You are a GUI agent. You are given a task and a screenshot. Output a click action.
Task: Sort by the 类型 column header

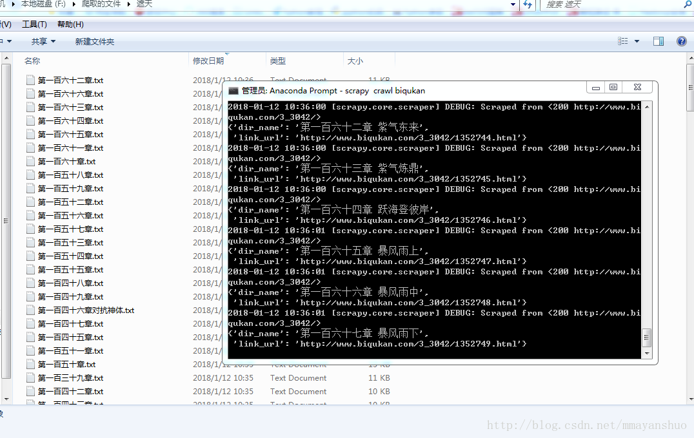[x=278, y=61]
